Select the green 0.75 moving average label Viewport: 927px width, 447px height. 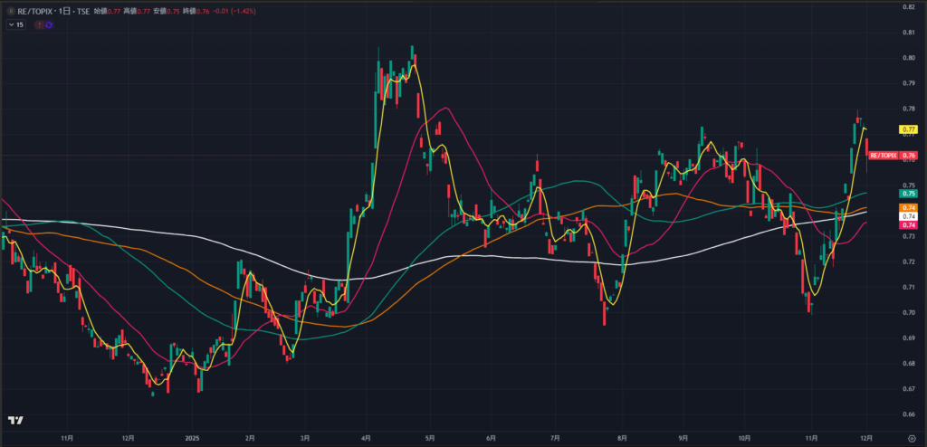[910, 194]
